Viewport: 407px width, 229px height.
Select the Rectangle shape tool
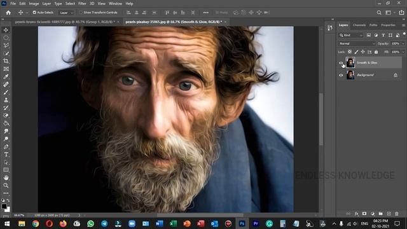pos(6,170)
